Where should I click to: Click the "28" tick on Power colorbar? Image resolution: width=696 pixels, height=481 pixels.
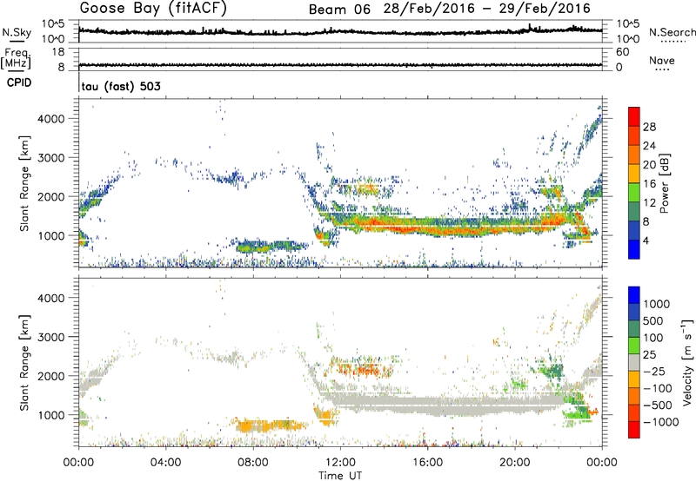649,127
